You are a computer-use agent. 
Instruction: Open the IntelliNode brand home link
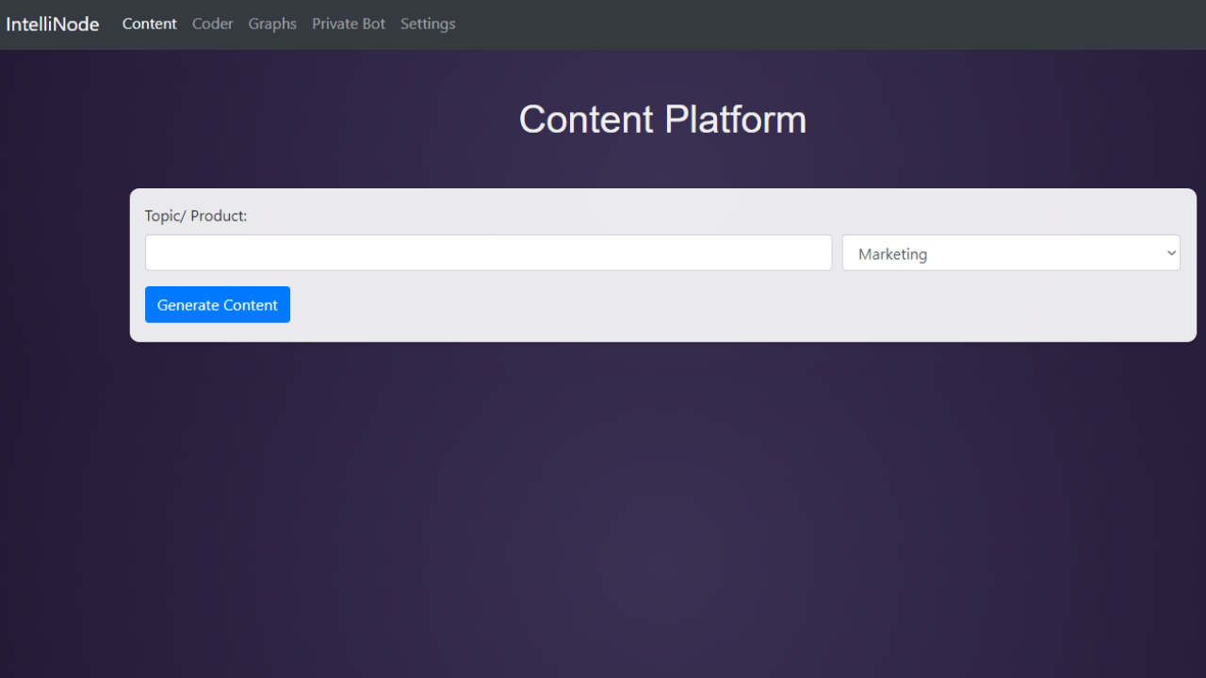53,24
